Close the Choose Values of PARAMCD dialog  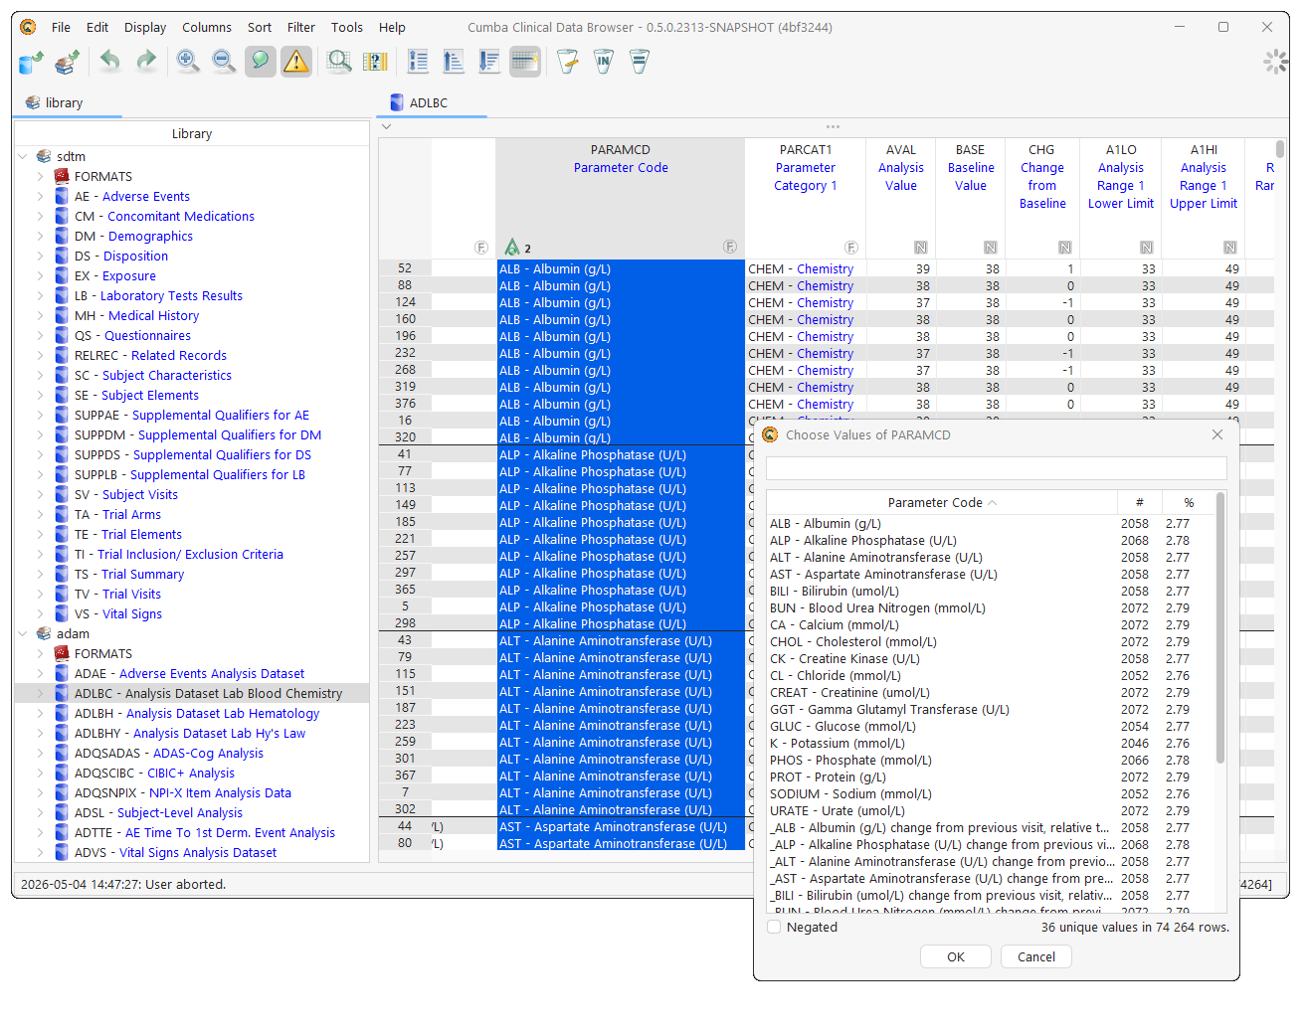[x=1217, y=434]
